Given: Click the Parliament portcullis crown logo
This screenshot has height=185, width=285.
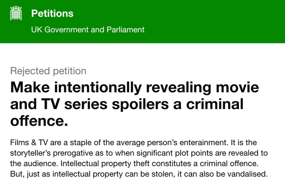Looking at the screenshot, I should click(x=16, y=13).
